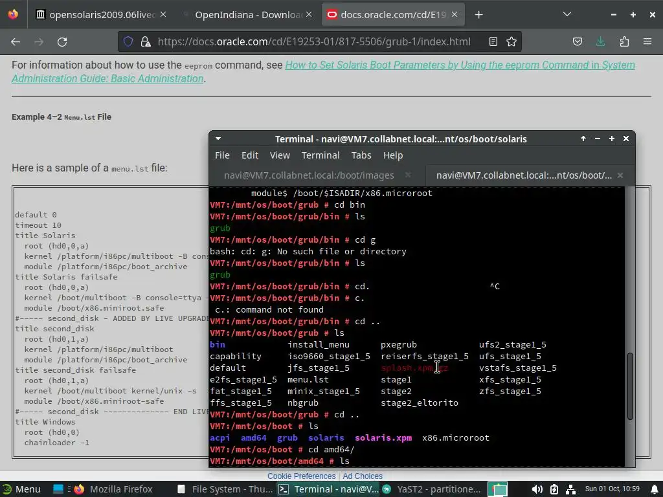Open terminal Edit menu
The image size is (663, 497).
click(x=249, y=155)
